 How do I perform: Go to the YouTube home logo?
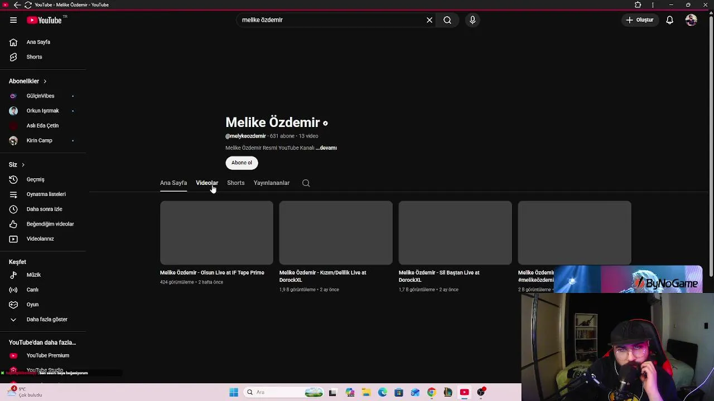coord(44,20)
